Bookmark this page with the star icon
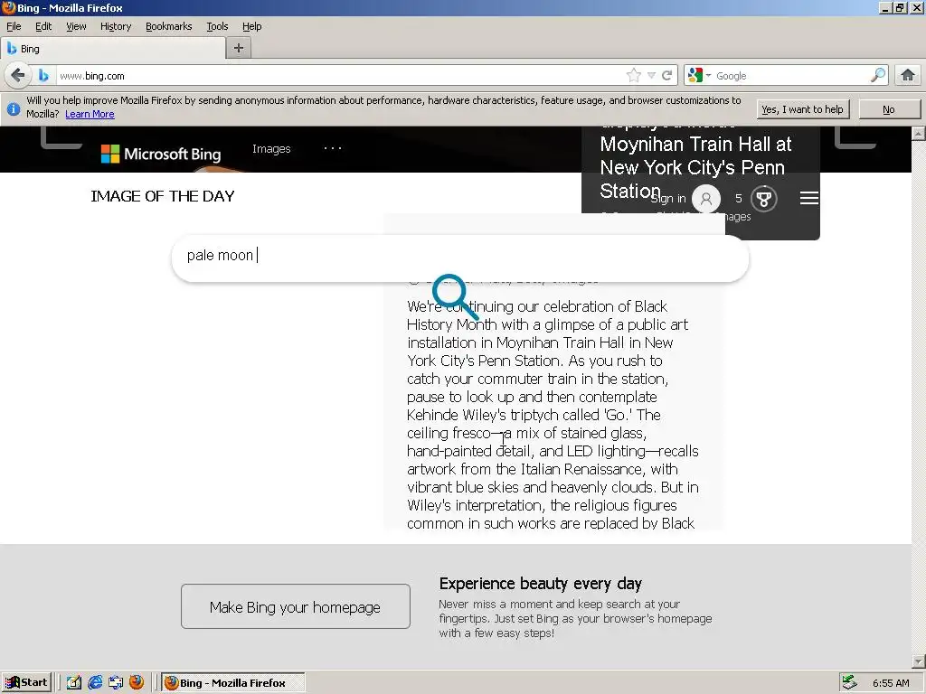The image size is (926, 694). (x=634, y=76)
